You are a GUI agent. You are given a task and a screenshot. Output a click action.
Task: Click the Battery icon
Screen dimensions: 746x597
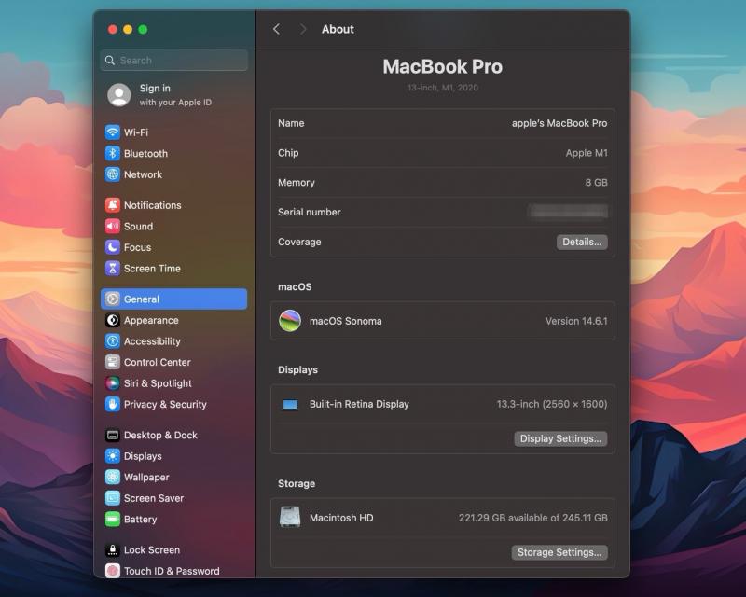point(113,519)
